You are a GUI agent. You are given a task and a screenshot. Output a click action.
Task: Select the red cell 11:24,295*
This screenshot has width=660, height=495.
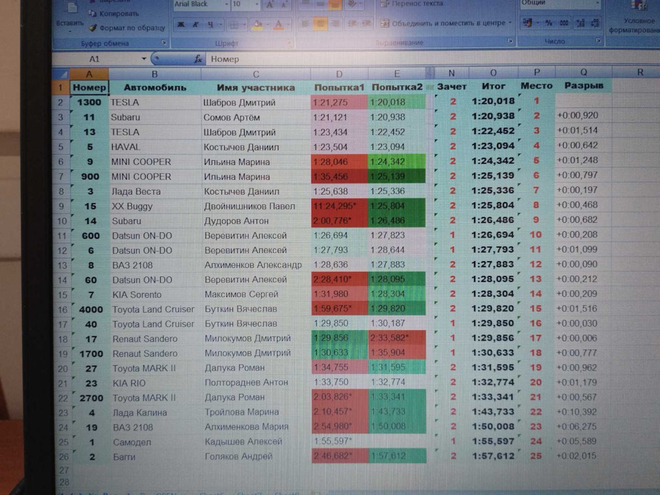339,206
